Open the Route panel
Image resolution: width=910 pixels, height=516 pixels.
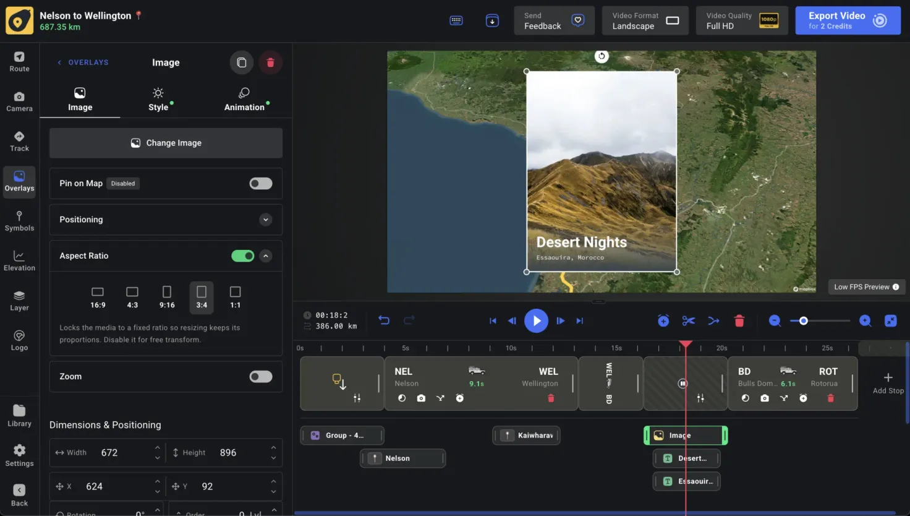(19, 62)
